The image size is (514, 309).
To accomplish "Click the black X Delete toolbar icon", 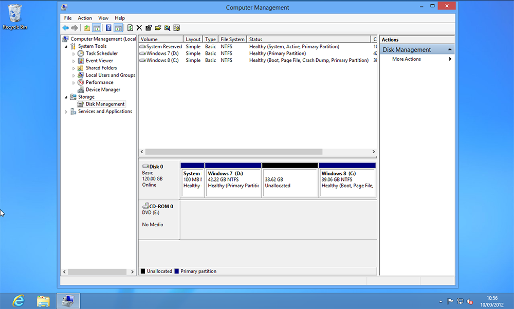I will tap(139, 28).
